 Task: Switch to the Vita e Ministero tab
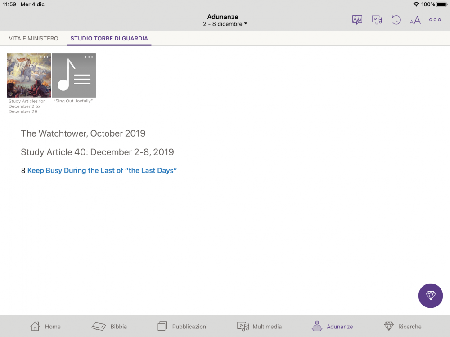point(34,39)
